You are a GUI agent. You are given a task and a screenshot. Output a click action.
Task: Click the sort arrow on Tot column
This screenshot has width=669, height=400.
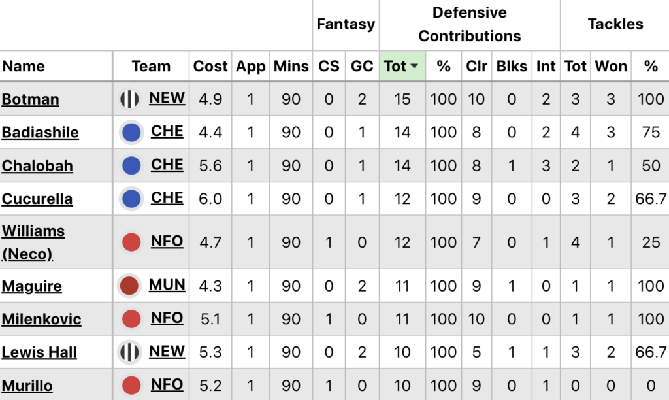point(414,67)
